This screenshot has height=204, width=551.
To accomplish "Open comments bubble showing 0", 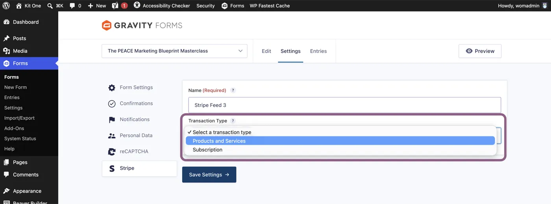I will (75, 6).
